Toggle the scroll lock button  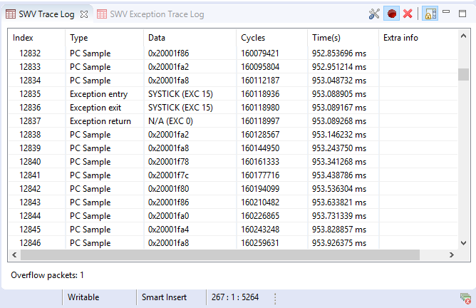tap(430, 14)
